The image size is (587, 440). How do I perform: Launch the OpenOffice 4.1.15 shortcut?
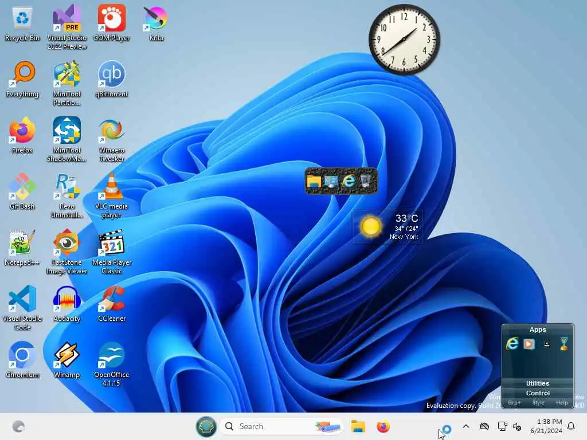[x=112, y=364]
